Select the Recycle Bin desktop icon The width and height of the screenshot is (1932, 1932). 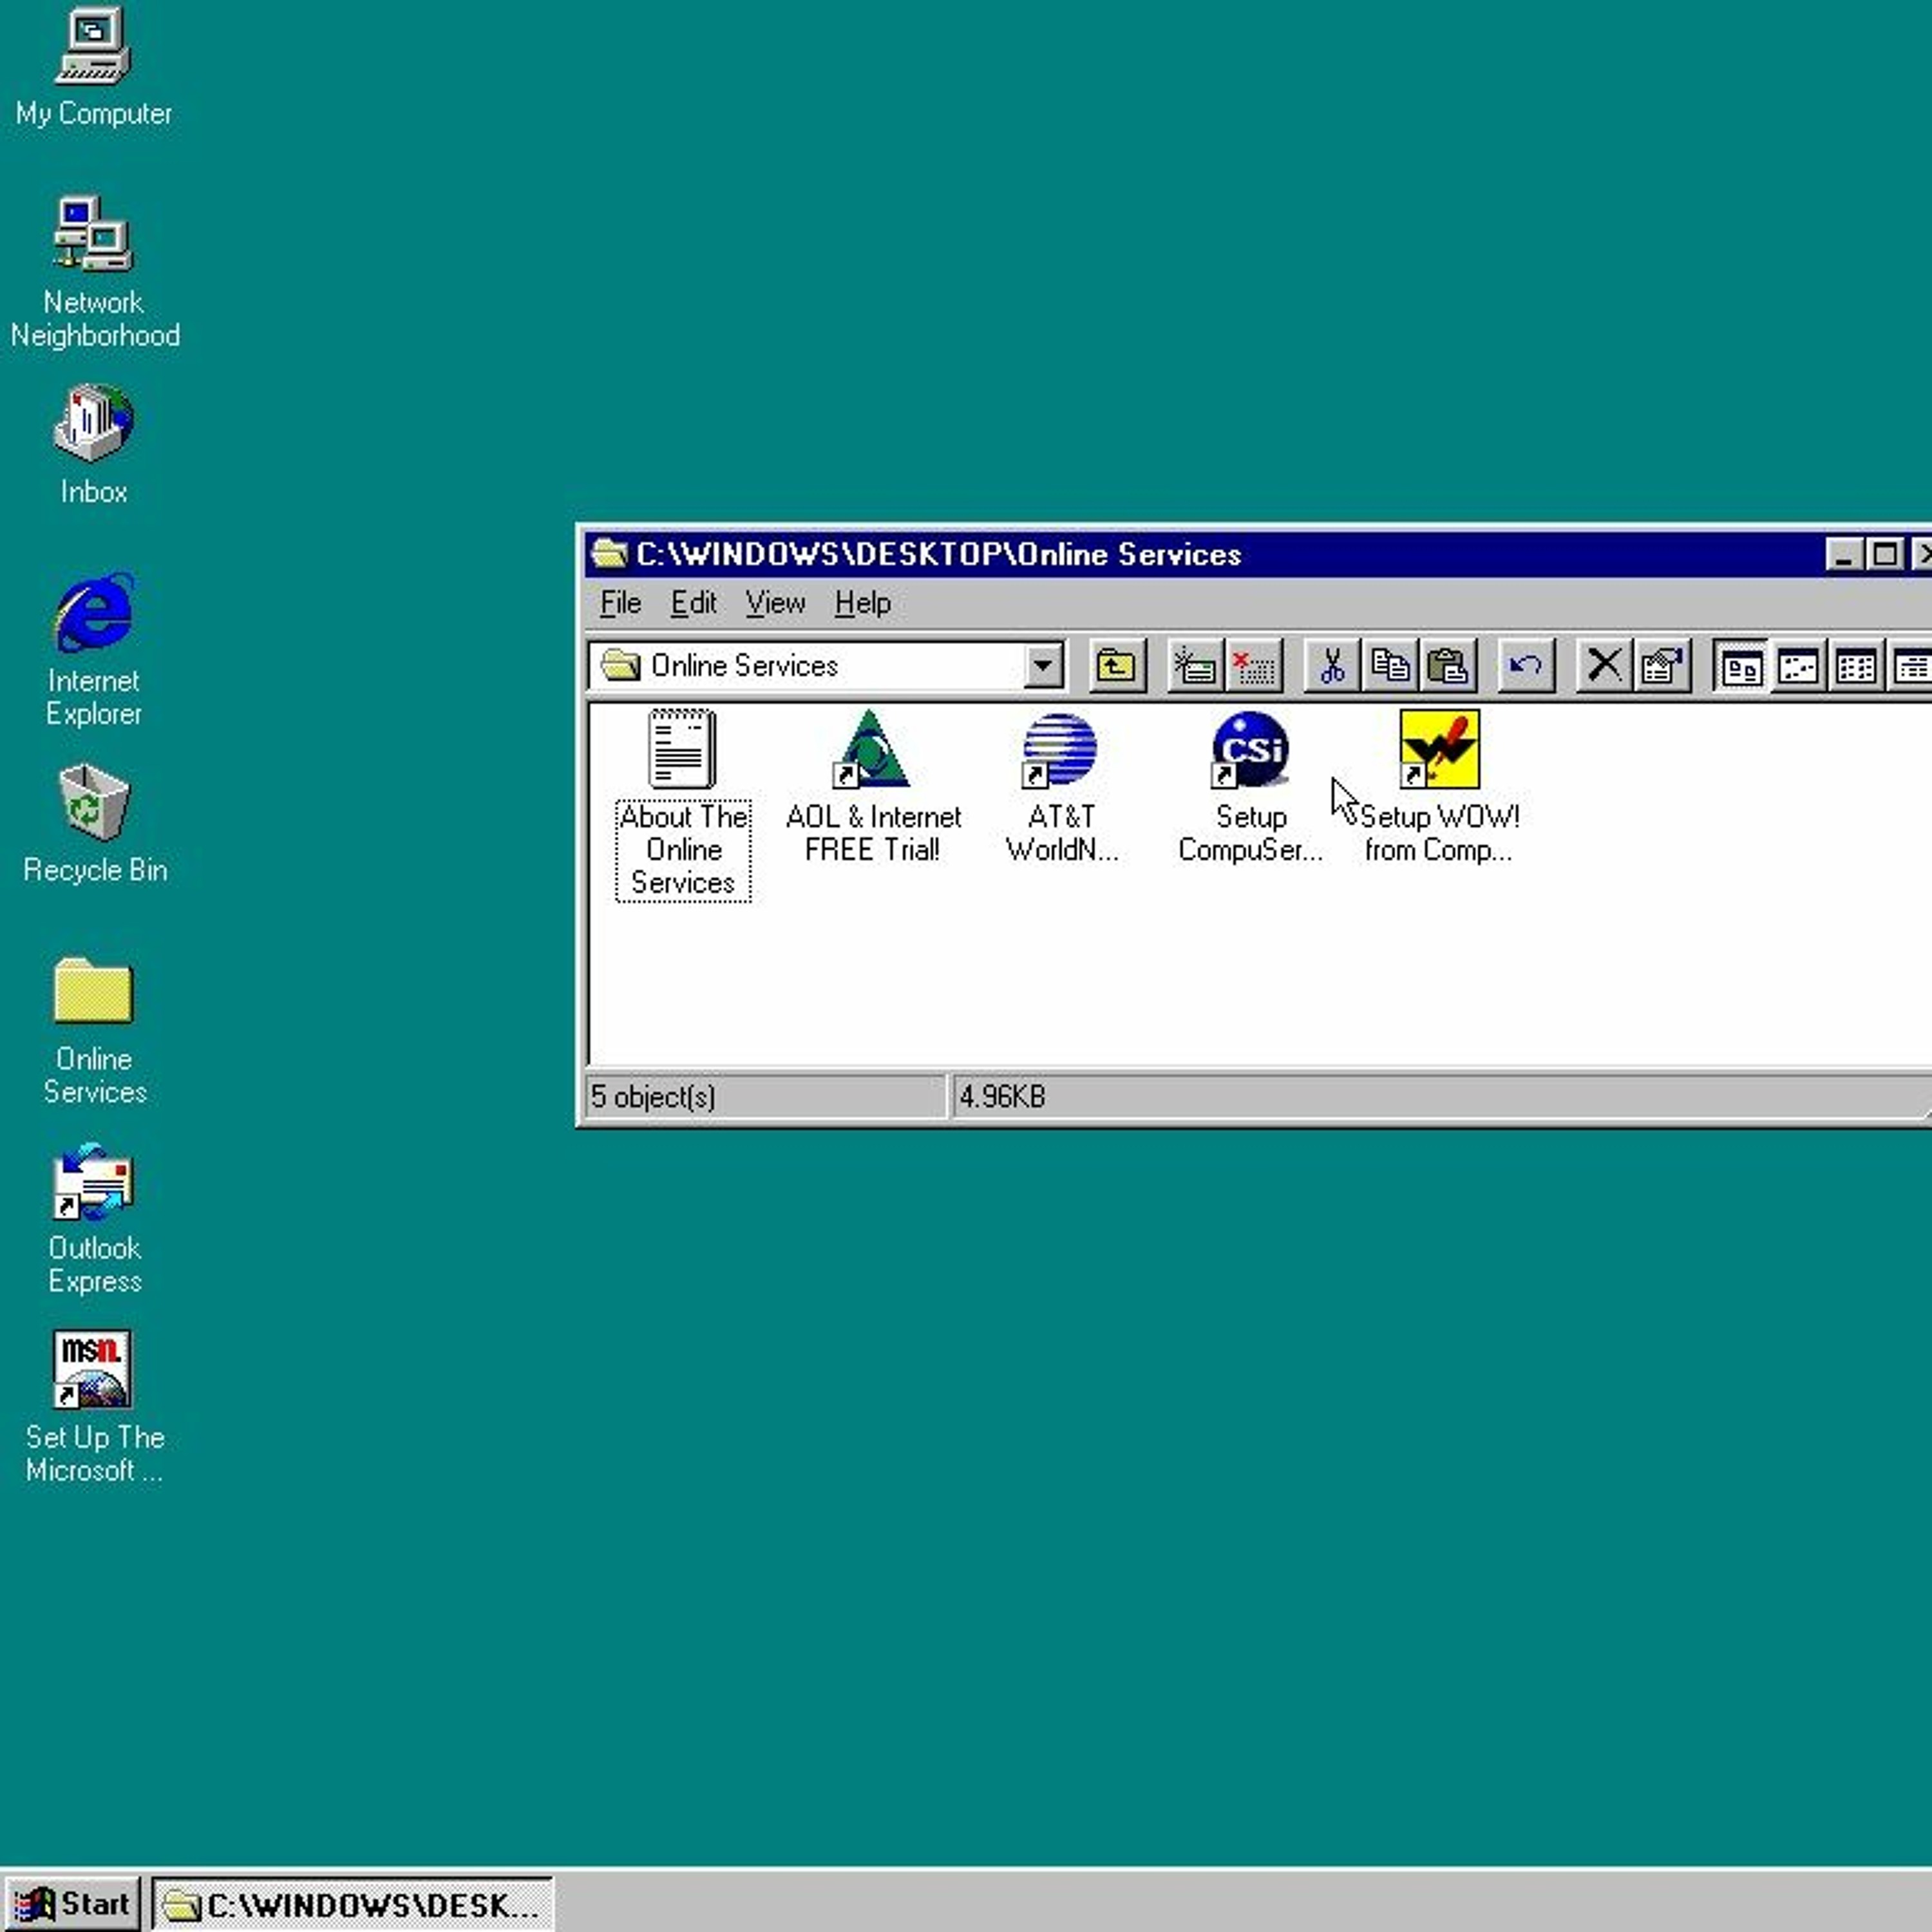[93, 803]
